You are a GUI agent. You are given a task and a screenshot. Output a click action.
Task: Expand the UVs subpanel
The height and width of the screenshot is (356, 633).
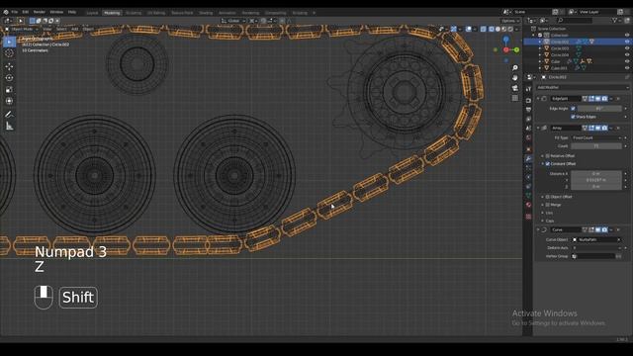click(x=543, y=213)
